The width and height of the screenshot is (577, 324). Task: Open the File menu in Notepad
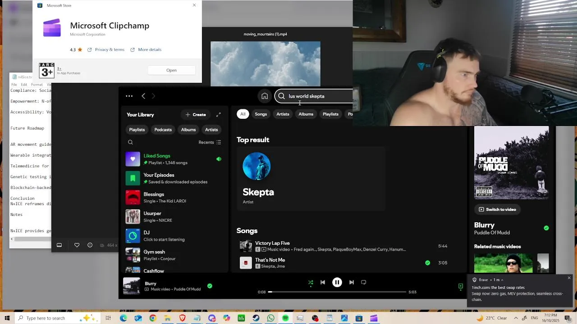14,85
